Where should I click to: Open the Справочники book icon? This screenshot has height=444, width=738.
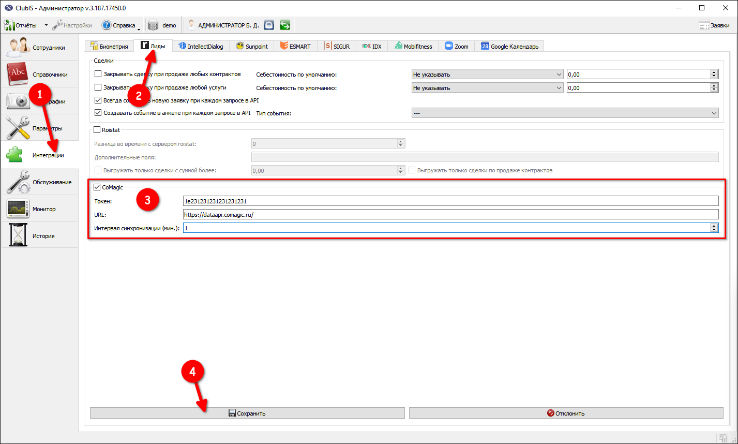(18, 74)
